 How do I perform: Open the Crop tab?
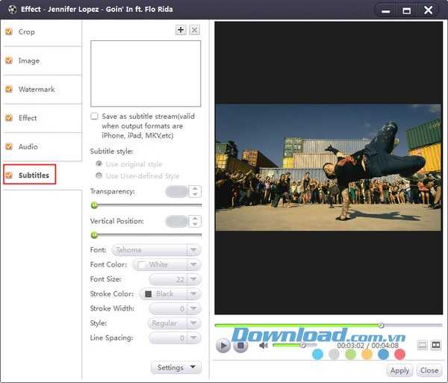[x=27, y=31]
